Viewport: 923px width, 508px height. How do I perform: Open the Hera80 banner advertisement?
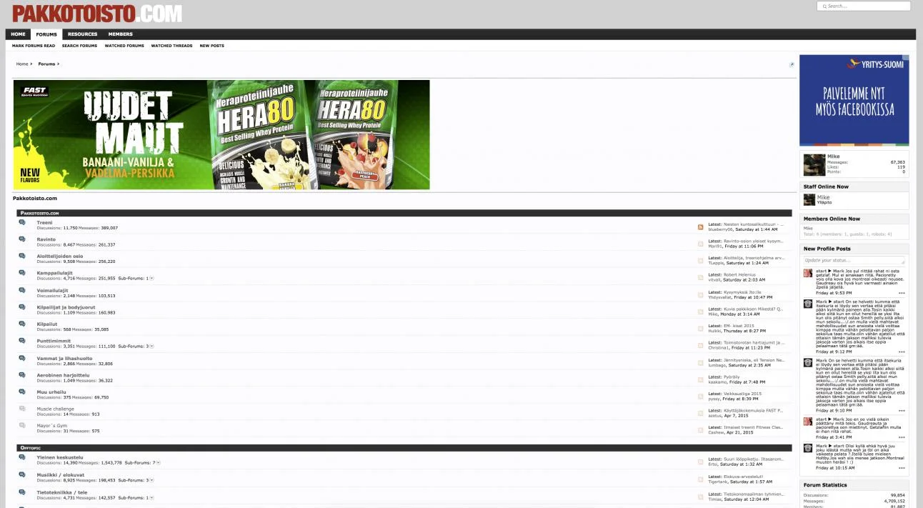[x=221, y=134]
